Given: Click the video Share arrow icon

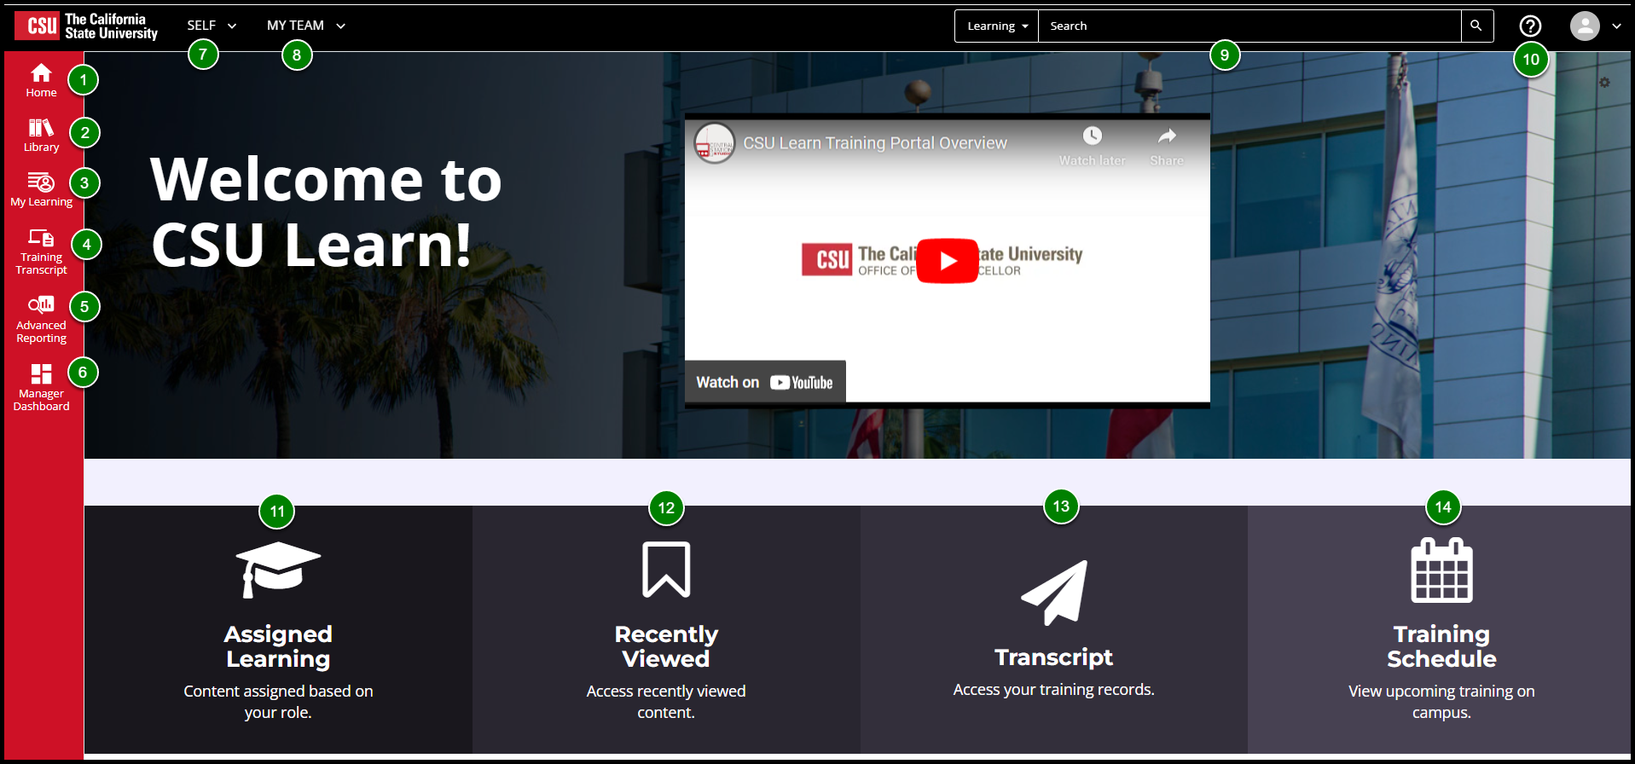Looking at the screenshot, I should point(1167,136).
